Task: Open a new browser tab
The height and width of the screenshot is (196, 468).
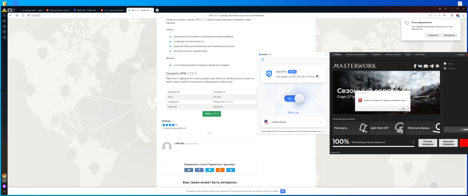Action: 157,10
